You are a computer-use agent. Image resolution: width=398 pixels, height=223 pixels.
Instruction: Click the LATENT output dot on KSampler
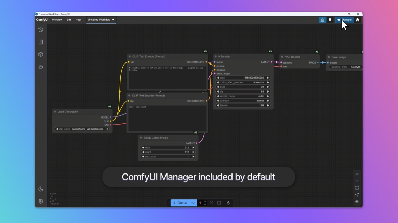point(271,62)
